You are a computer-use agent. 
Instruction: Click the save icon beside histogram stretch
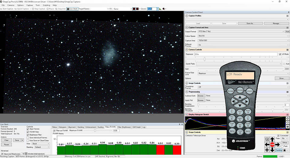tap(288, 127)
